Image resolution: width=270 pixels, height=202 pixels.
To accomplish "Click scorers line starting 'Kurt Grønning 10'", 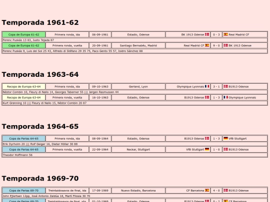I will (x=134, y=103).
